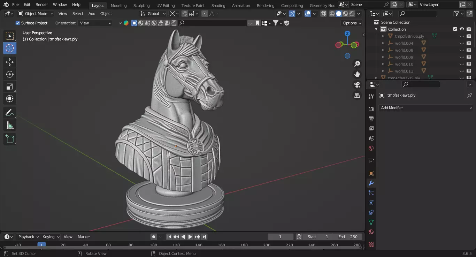Image resolution: width=476 pixels, height=257 pixels.
Task: Click the zoom magnifier viewport icon
Action: coord(357,64)
